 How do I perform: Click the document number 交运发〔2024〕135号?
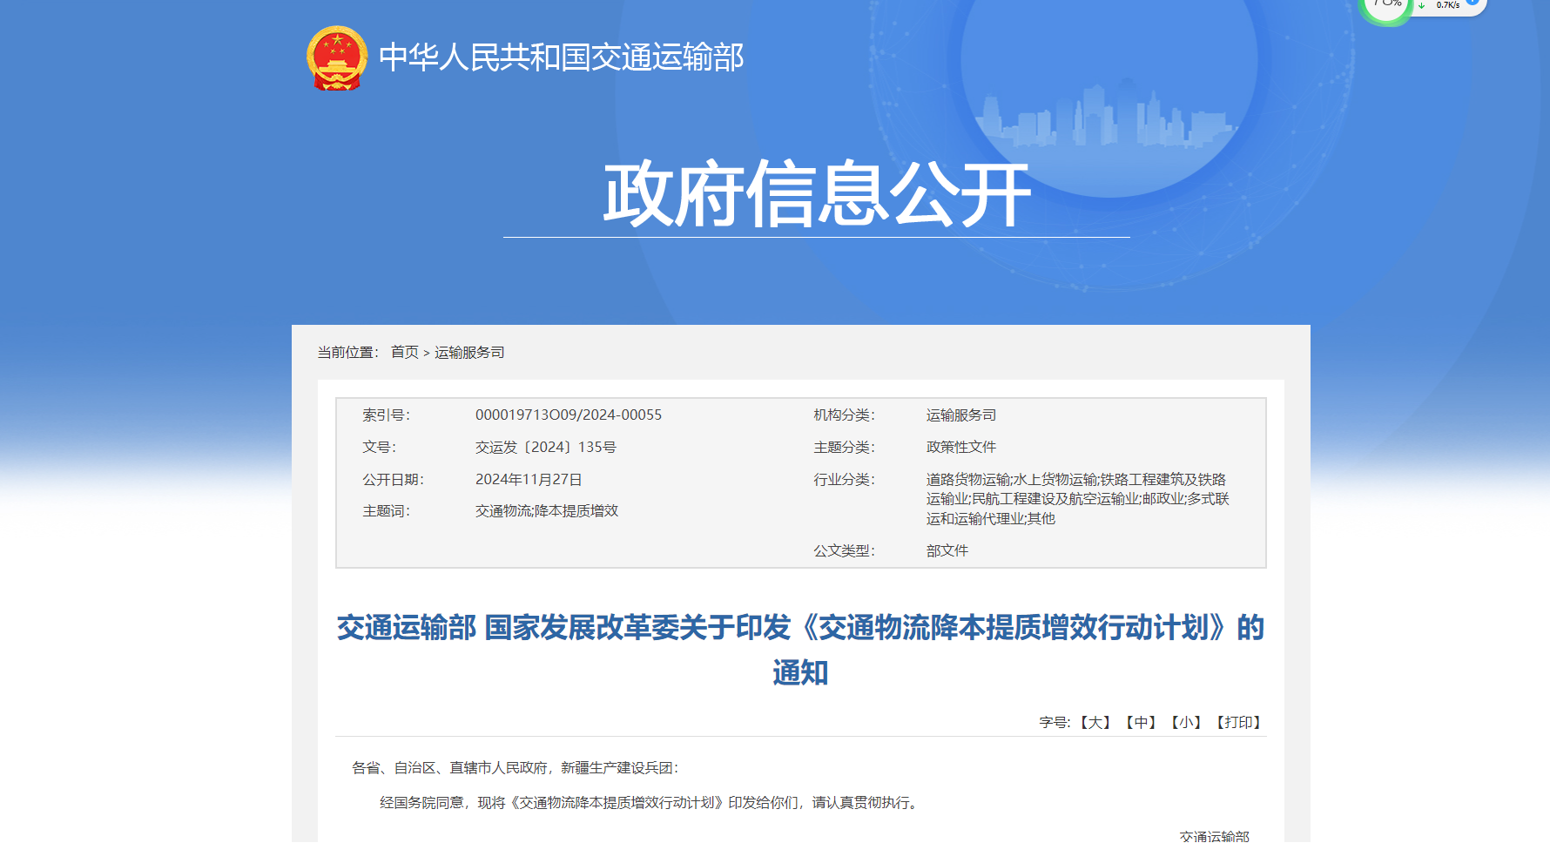click(x=545, y=447)
